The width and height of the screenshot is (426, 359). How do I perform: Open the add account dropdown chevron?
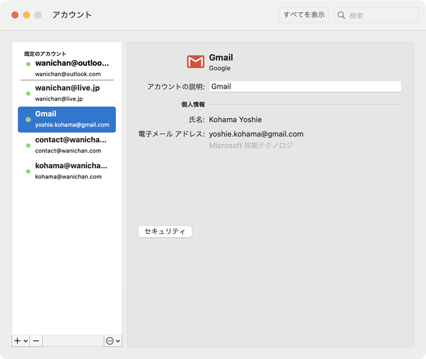25,341
